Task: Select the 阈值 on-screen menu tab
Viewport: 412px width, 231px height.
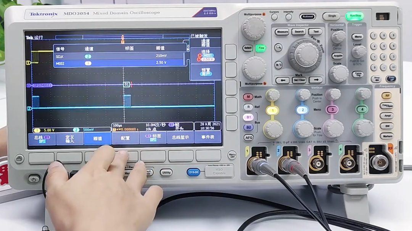Action: click(x=98, y=139)
